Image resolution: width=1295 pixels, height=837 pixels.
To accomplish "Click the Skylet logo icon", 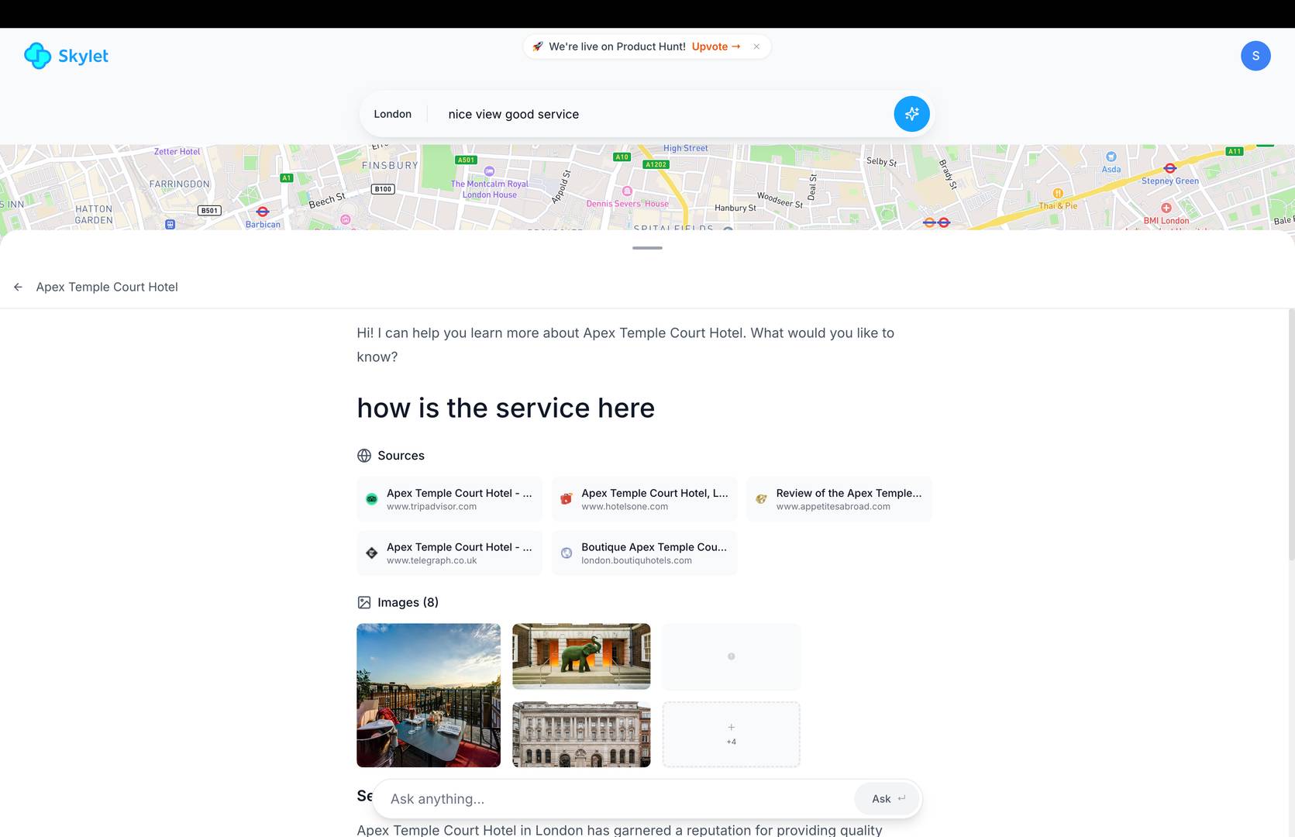I will pos(37,56).
